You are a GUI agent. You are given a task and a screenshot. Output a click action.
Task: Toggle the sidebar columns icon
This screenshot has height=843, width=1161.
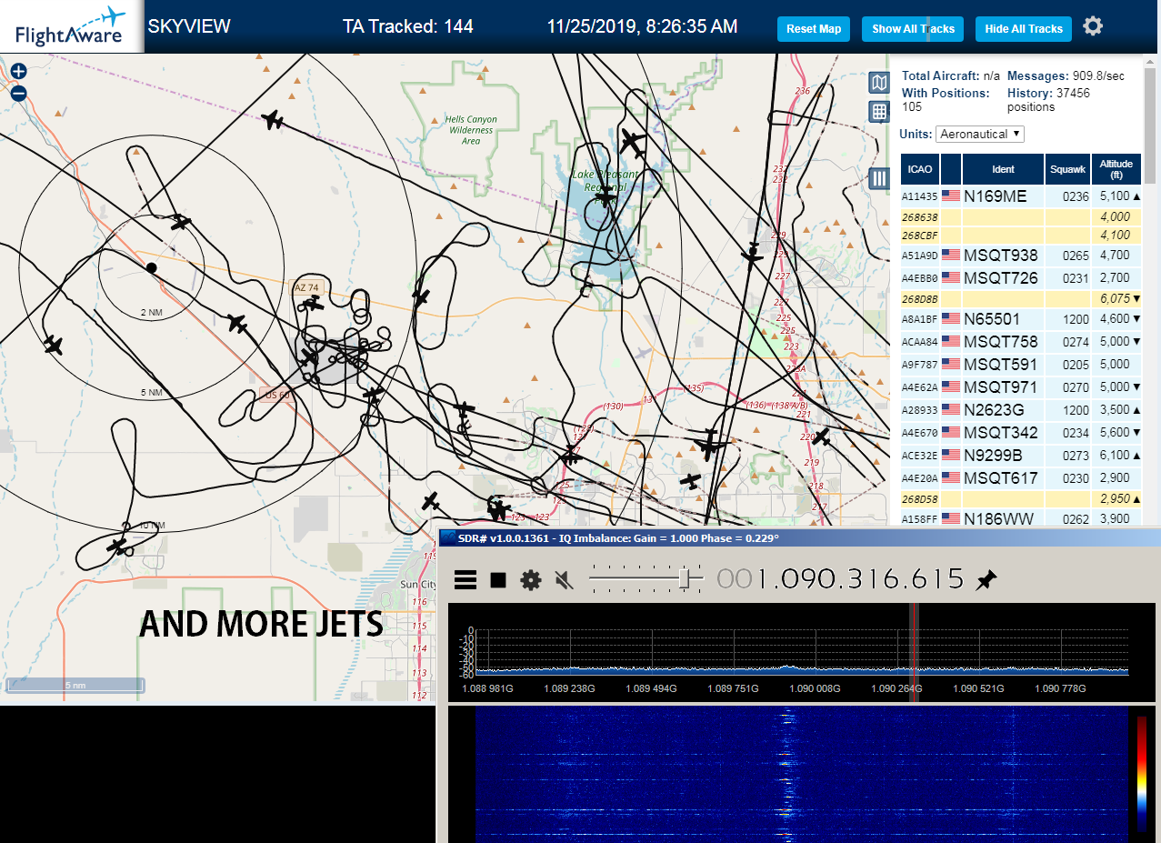click(878, 178)
